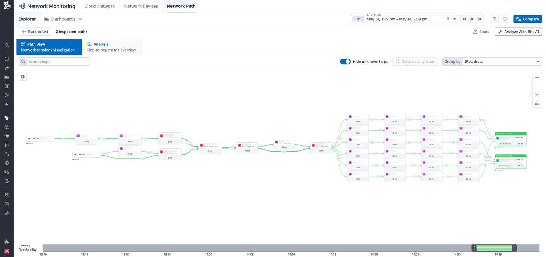Open the sparkle AI icon in the sidebar

tap(7, 68)
